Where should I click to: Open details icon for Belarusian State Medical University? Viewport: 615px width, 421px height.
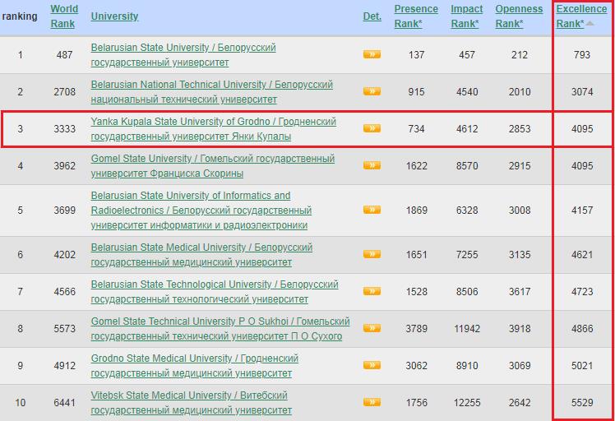[372, 254]
